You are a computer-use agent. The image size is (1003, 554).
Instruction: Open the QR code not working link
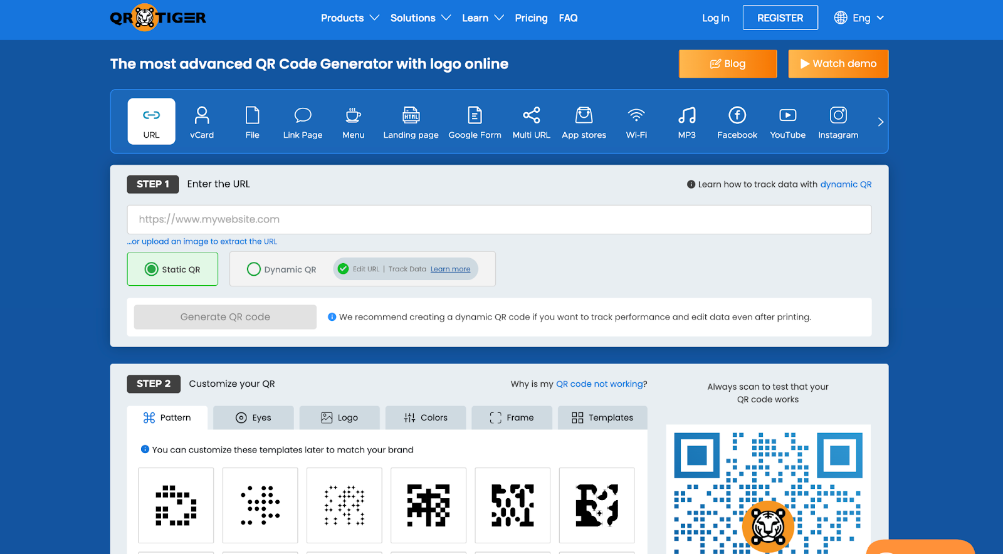pyautogui.click(x=599, y=384)
